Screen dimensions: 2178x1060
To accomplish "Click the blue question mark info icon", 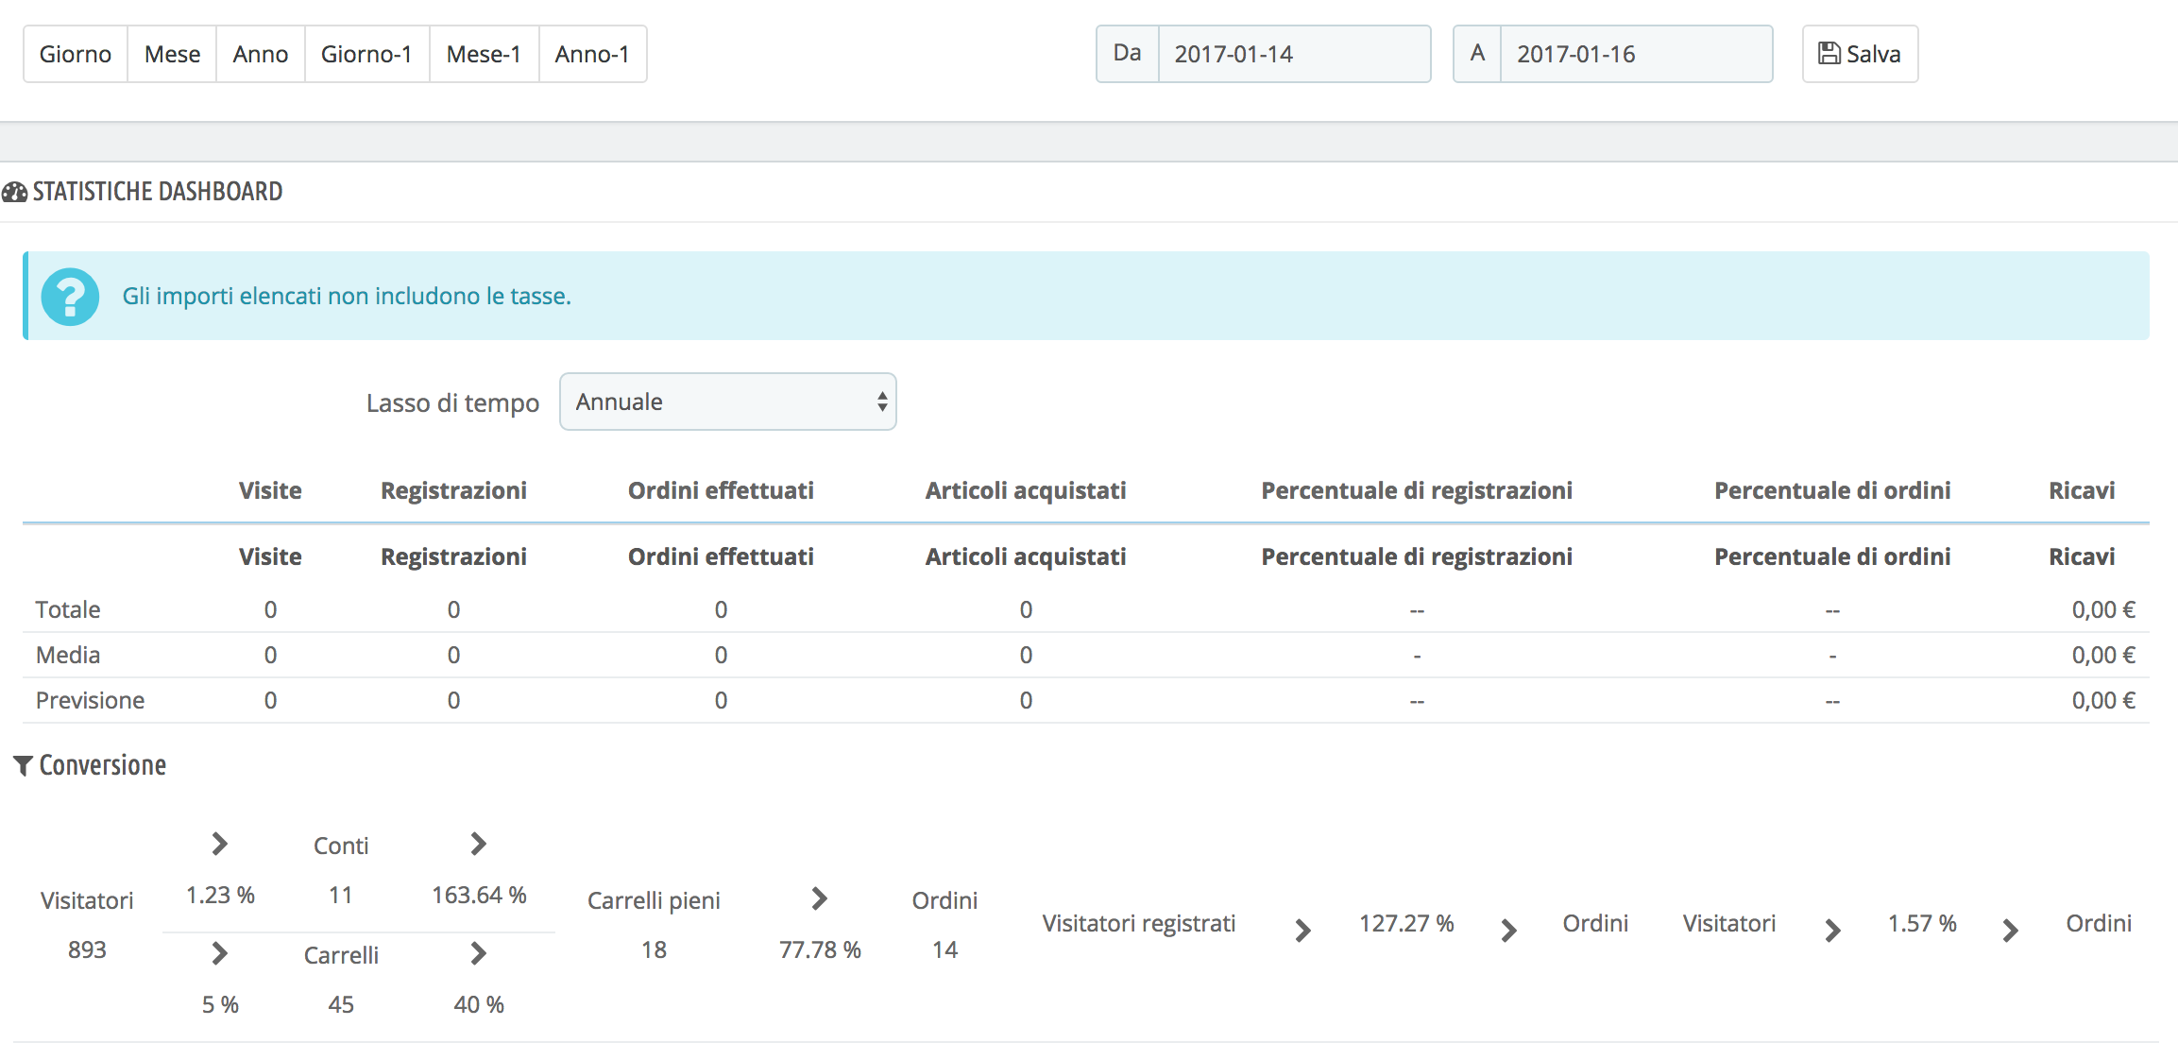I will pos(70,297).
